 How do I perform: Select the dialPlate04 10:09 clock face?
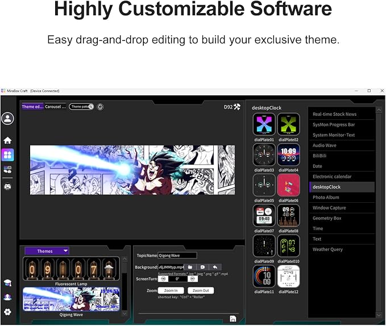tap(289, 154)
